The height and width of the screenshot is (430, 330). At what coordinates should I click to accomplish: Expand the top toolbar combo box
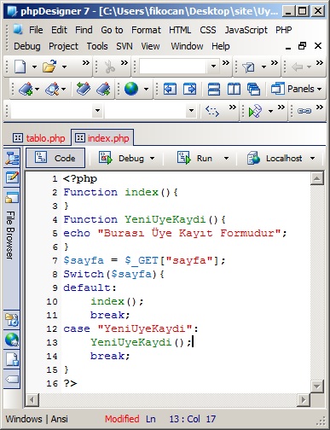(x=213, y=67)
